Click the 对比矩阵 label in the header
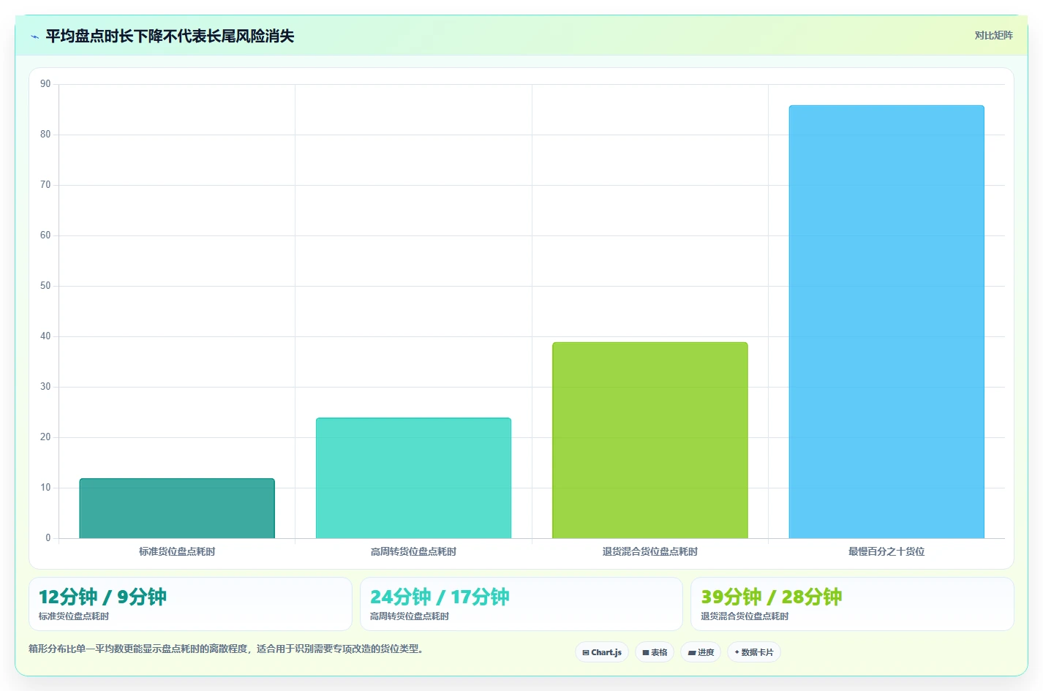This screenshot has height=691, width=1043. pyautogui.click(x=993, y=35)
